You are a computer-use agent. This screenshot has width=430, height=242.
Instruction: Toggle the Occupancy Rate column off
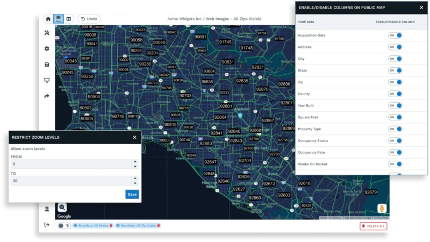point(396,153)
